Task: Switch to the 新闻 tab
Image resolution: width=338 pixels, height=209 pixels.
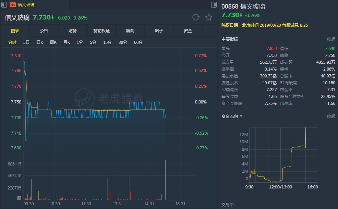Action: pyautogui.click(x=130, y=30)
